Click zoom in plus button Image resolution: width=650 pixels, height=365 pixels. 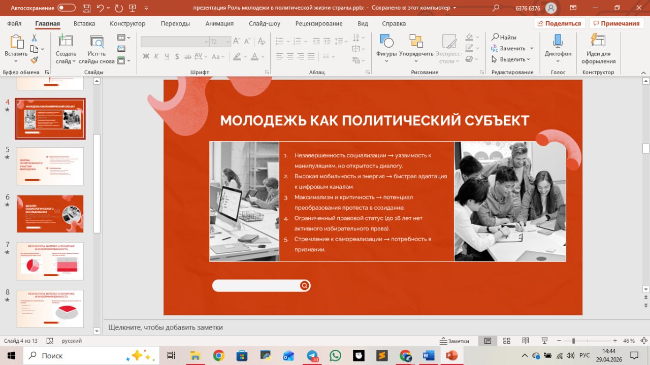615,341
